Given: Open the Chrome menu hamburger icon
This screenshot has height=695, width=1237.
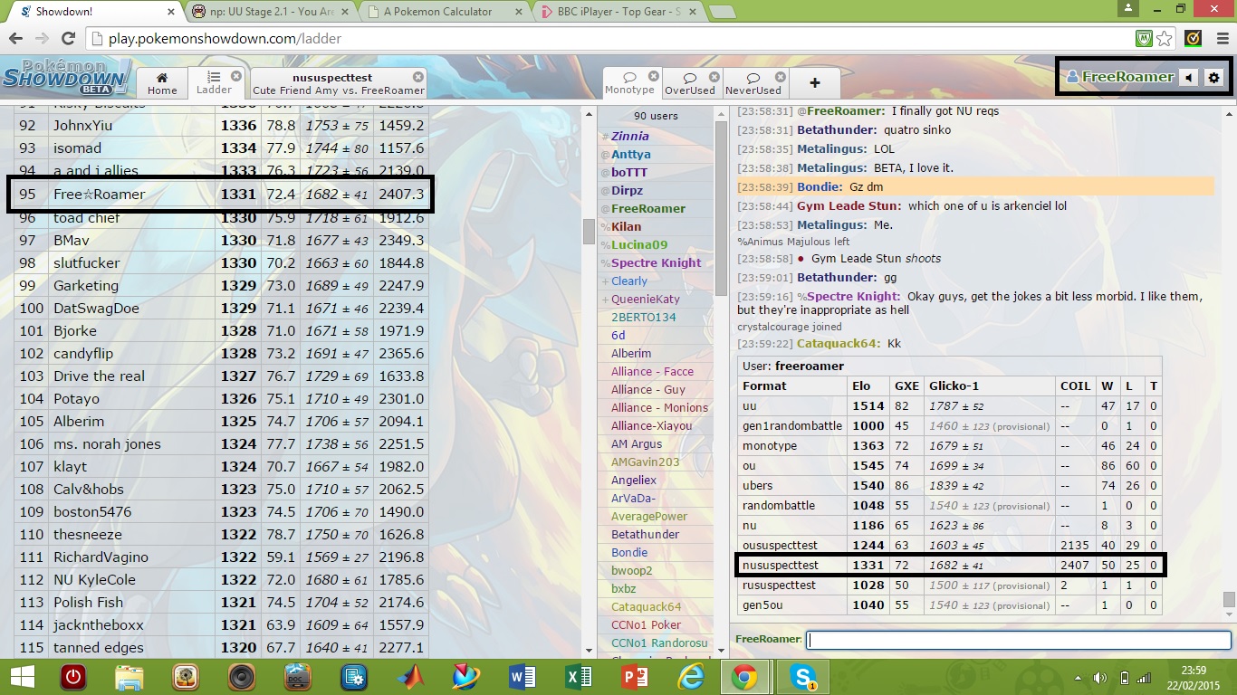Looking at the screenshot, I should pos(1219,39).
